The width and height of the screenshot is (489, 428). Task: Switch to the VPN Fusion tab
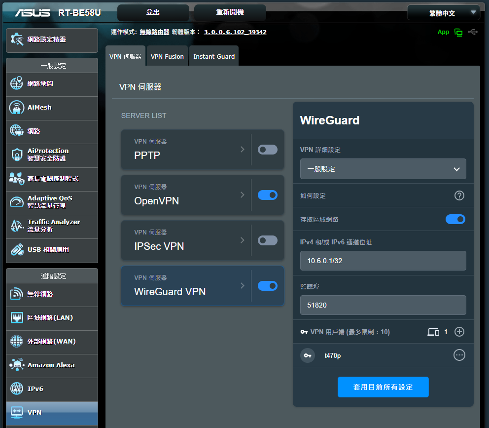(167, 57)
